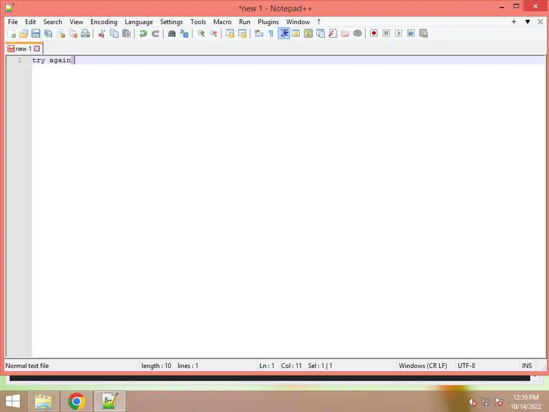
Task: Start macro recording with red dot
Action: (x=374, y=33)
